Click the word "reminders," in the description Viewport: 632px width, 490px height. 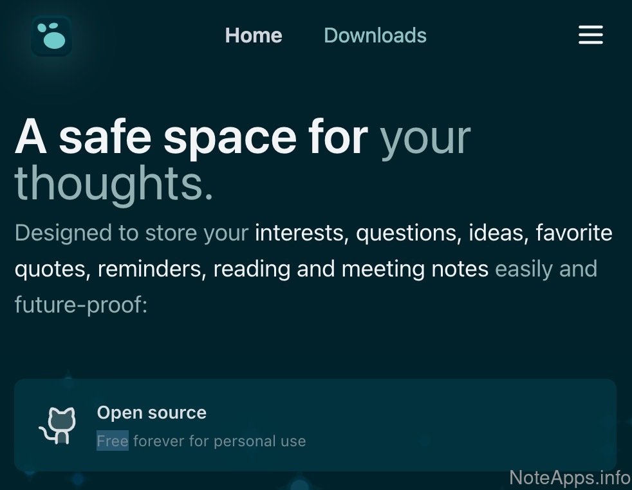152,269
